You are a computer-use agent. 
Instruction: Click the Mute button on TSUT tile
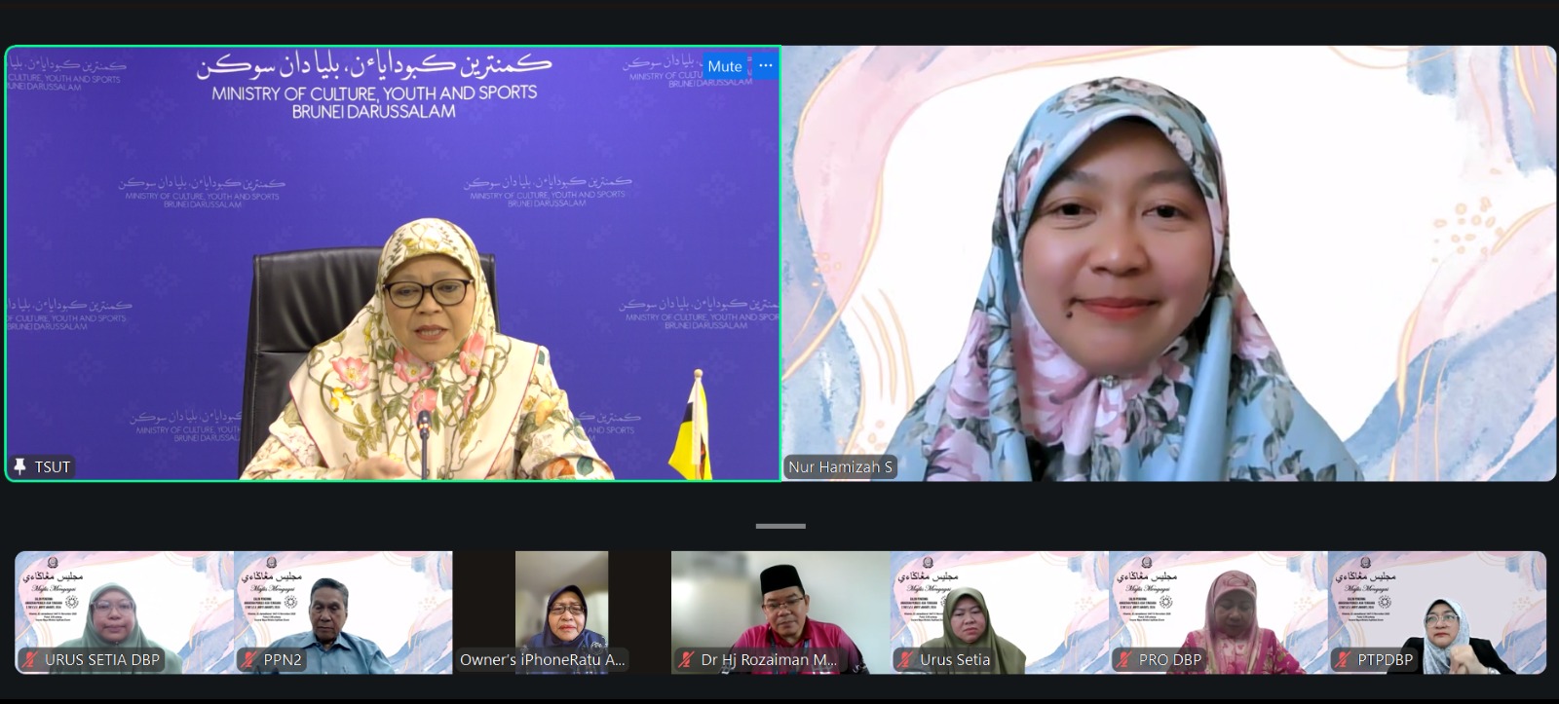[x=724, y=66]
